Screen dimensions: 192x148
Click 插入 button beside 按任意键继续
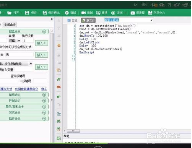point(42,67)
